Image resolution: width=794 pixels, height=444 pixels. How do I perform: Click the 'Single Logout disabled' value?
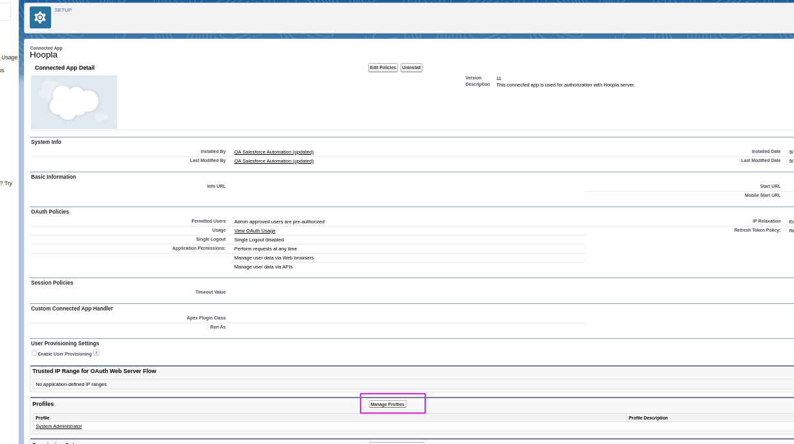tap(259, 240)
